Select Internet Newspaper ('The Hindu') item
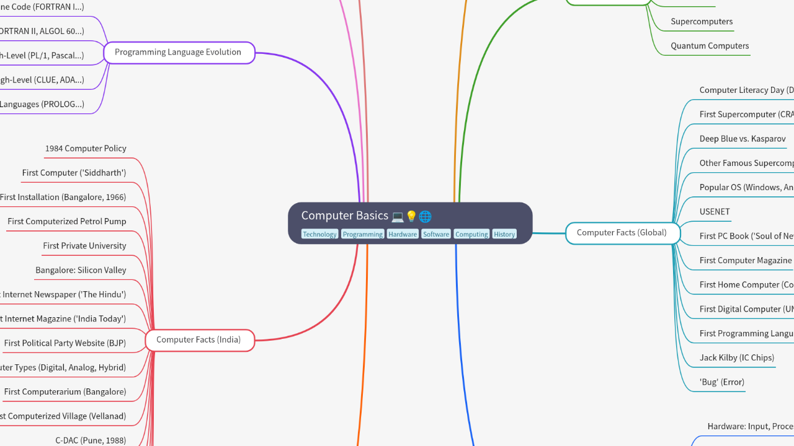This screenshot has width=794, height=446. tap(63, 295)
